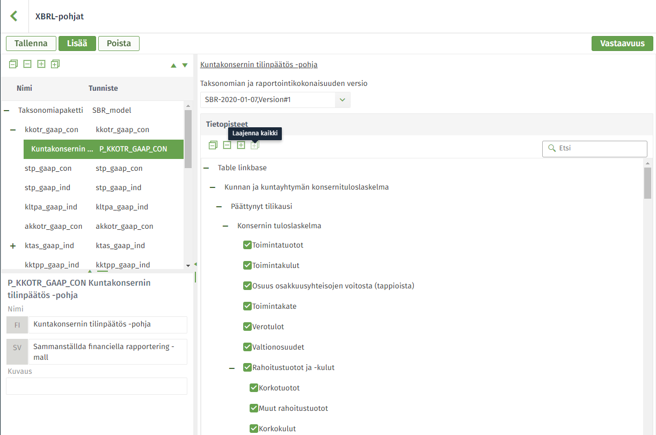Click Laajenna kaikki icon in Tietopisteet
Screen dimensions: 656x435
[255, 145]
